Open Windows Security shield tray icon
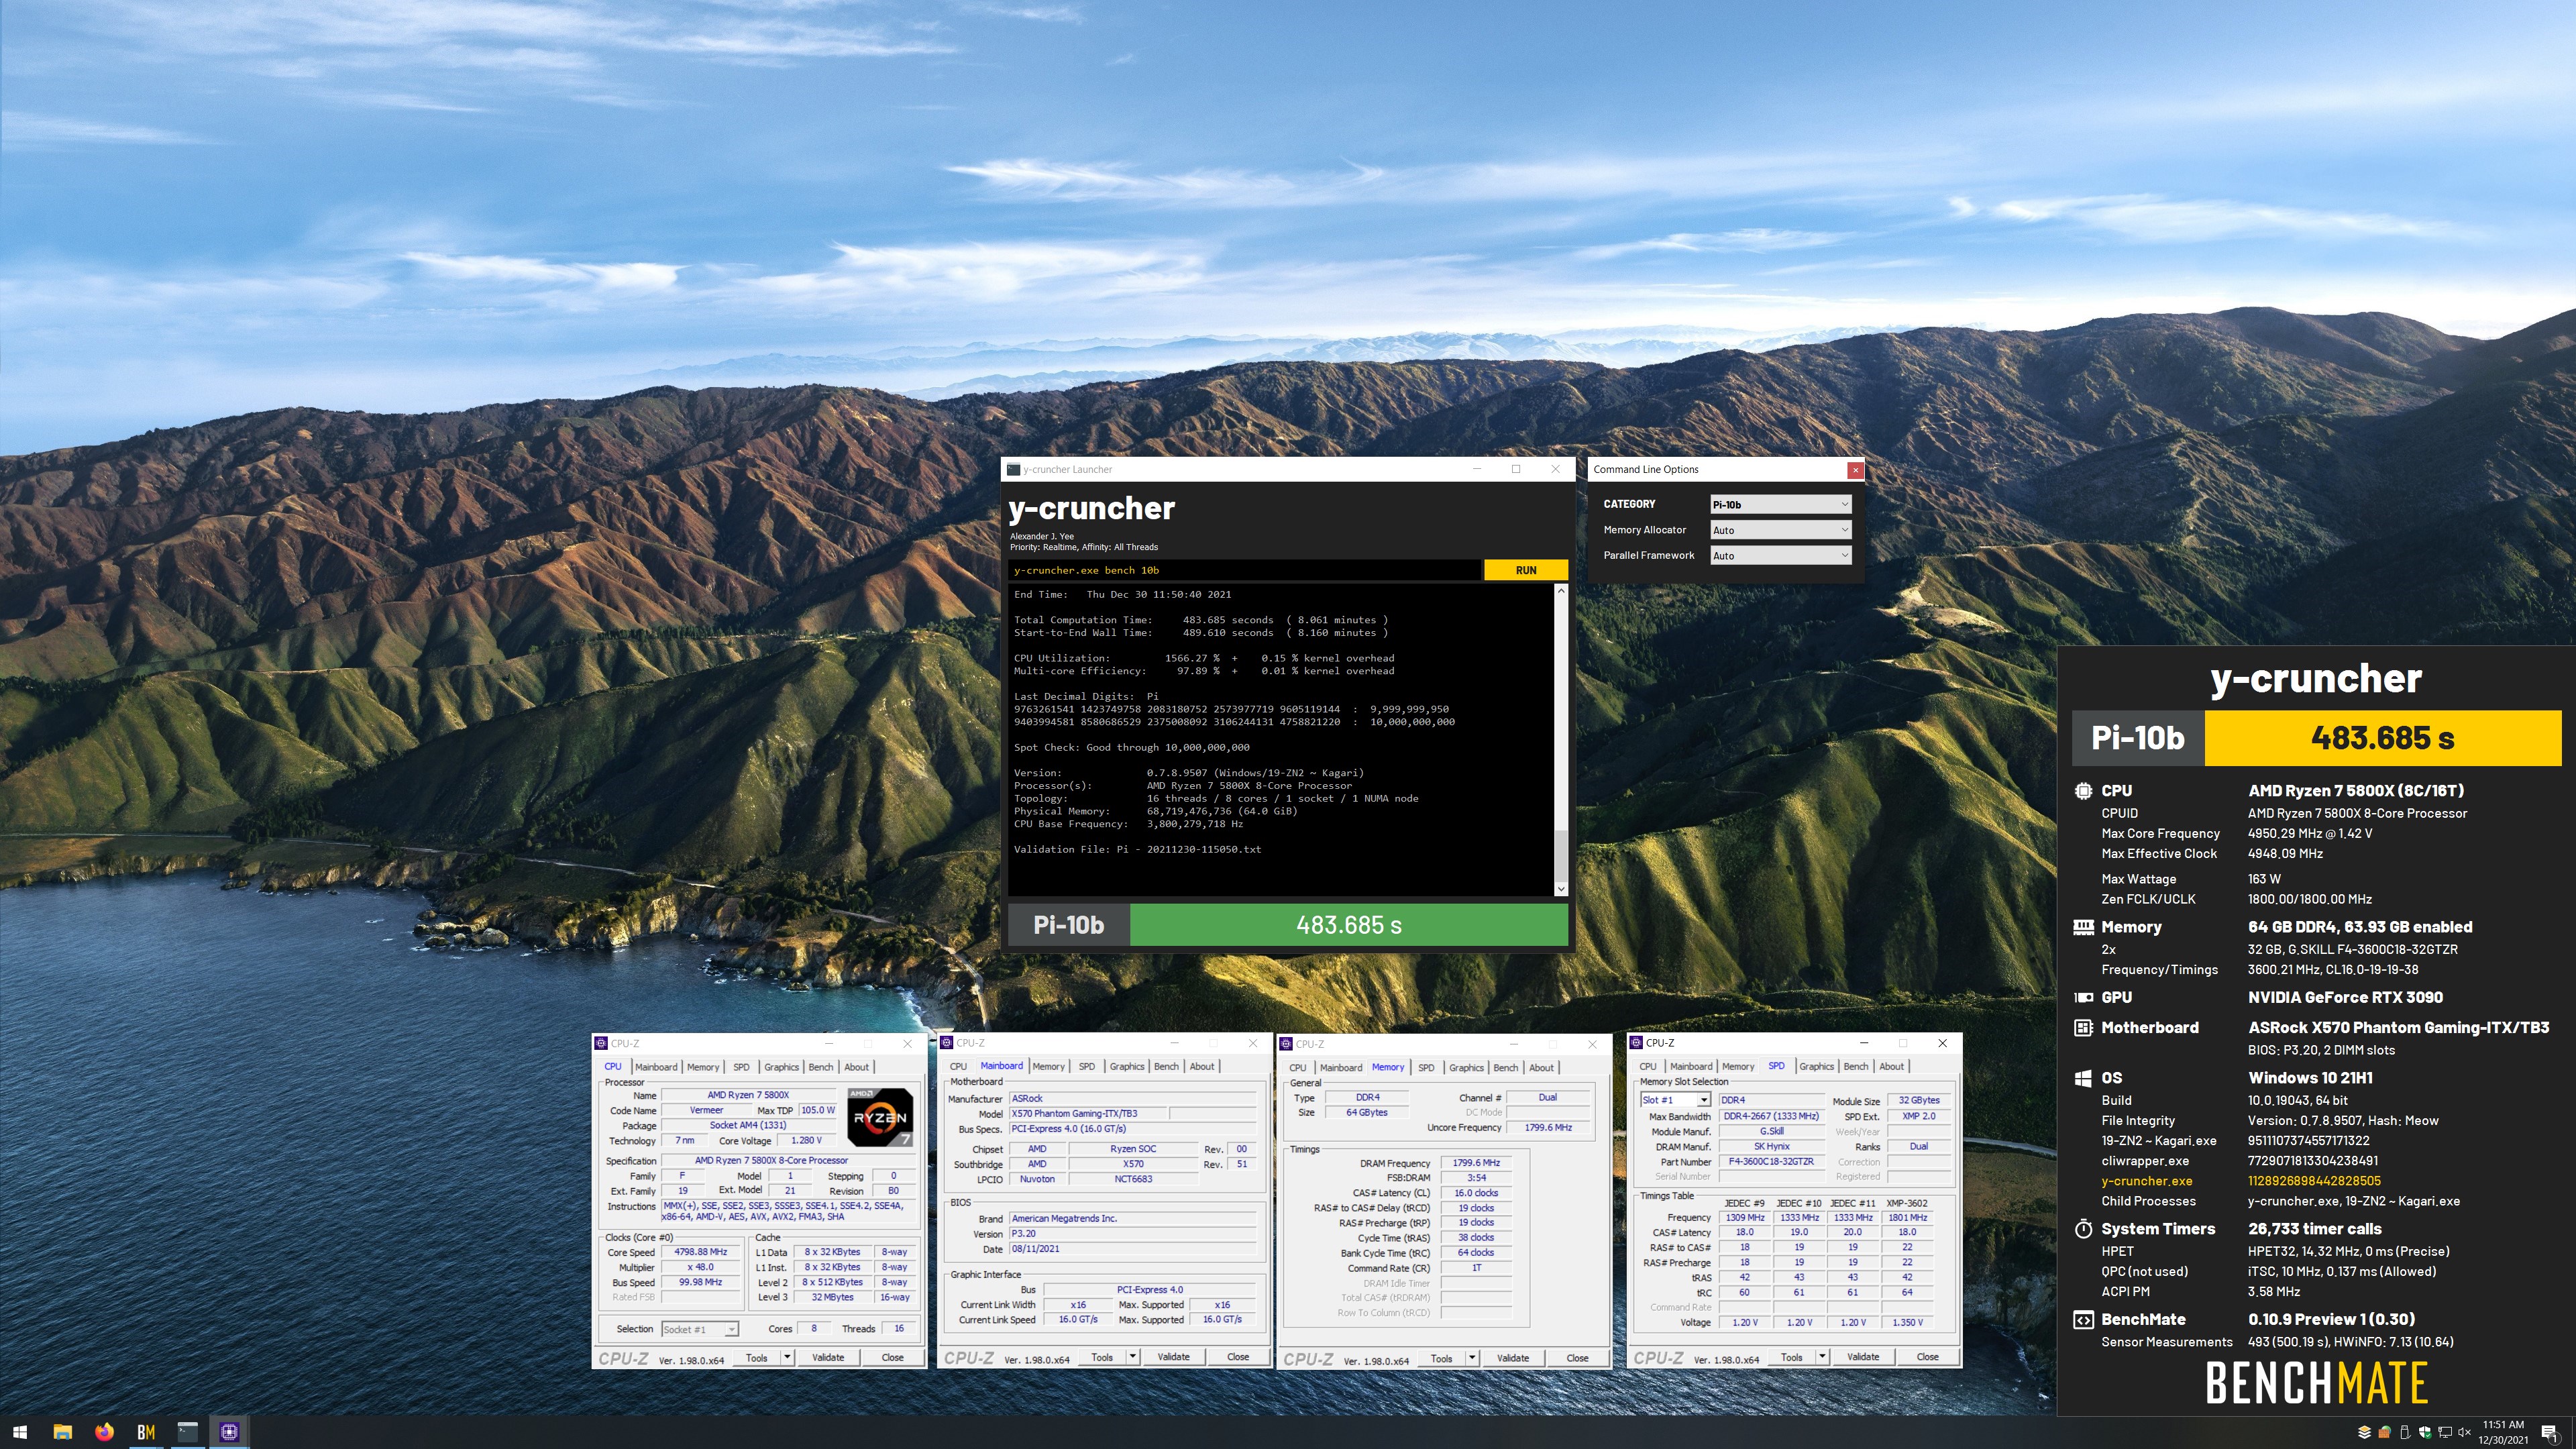The height and width of the screenshot is (1449, 2576). pos(2424,1432)
